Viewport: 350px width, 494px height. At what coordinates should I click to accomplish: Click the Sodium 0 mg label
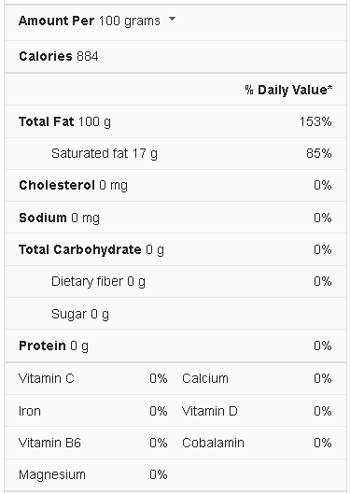pos(59,218)
